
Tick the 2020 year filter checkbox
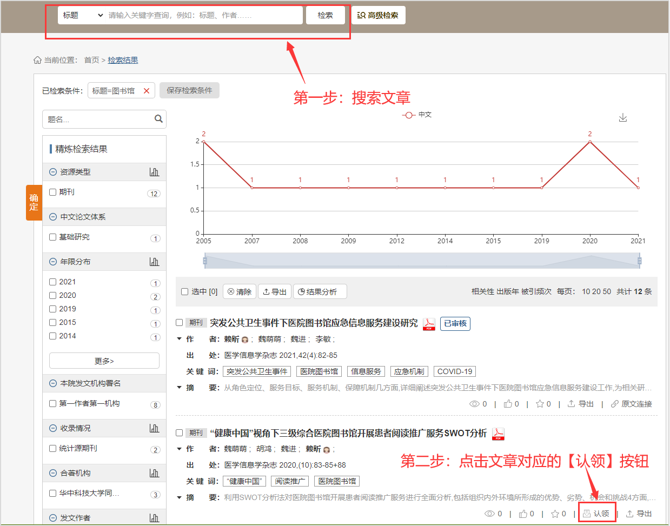53,295
